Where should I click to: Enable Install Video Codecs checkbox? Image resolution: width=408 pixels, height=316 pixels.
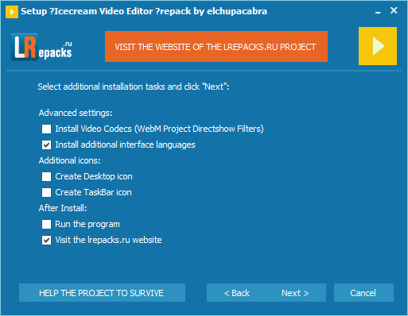(x=46, y=129)
